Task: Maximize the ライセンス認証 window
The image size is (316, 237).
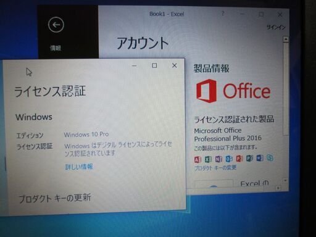Action: [154, 65]
